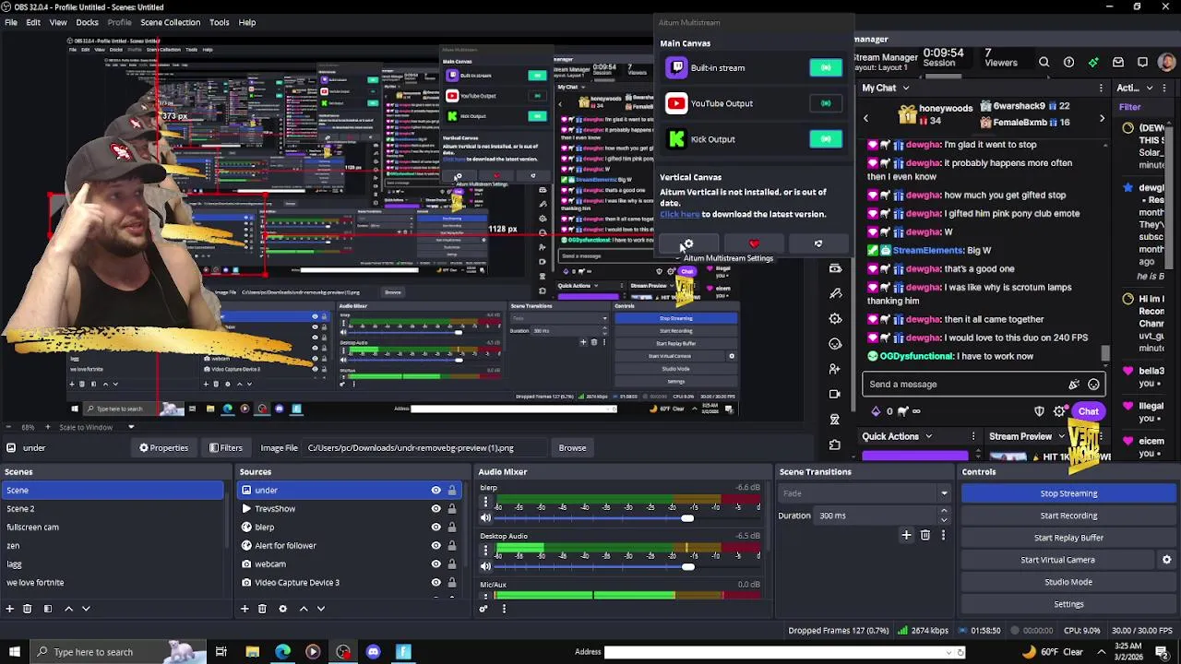
Task: Unlock the Video Capture Device 3 source
Action: tap(451, 583)
